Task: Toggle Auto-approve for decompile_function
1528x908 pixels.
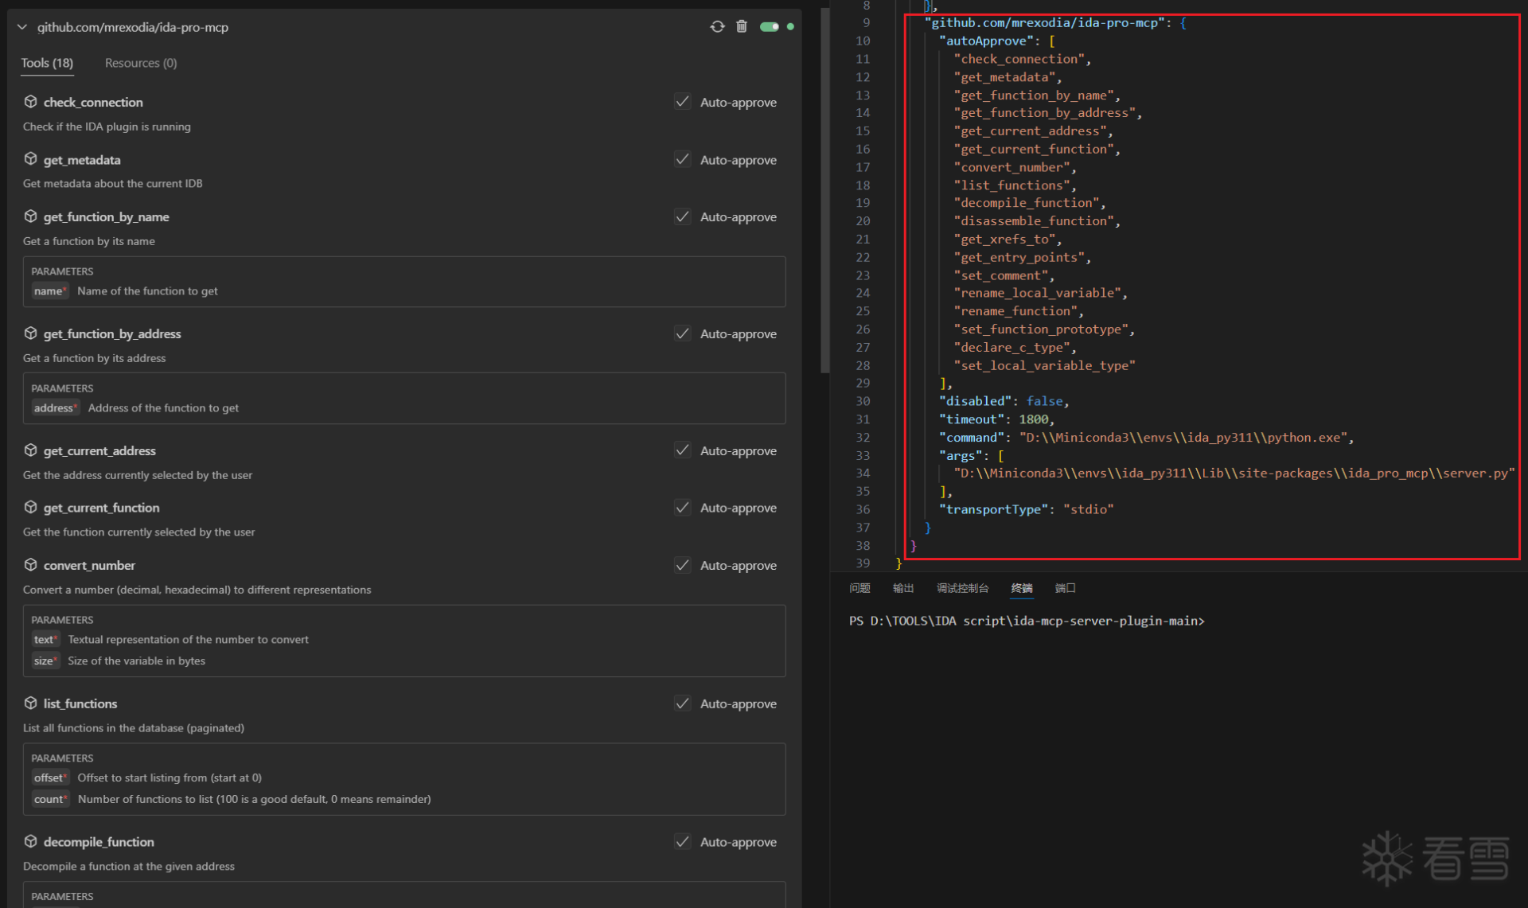Action: (x=682, y=842)
